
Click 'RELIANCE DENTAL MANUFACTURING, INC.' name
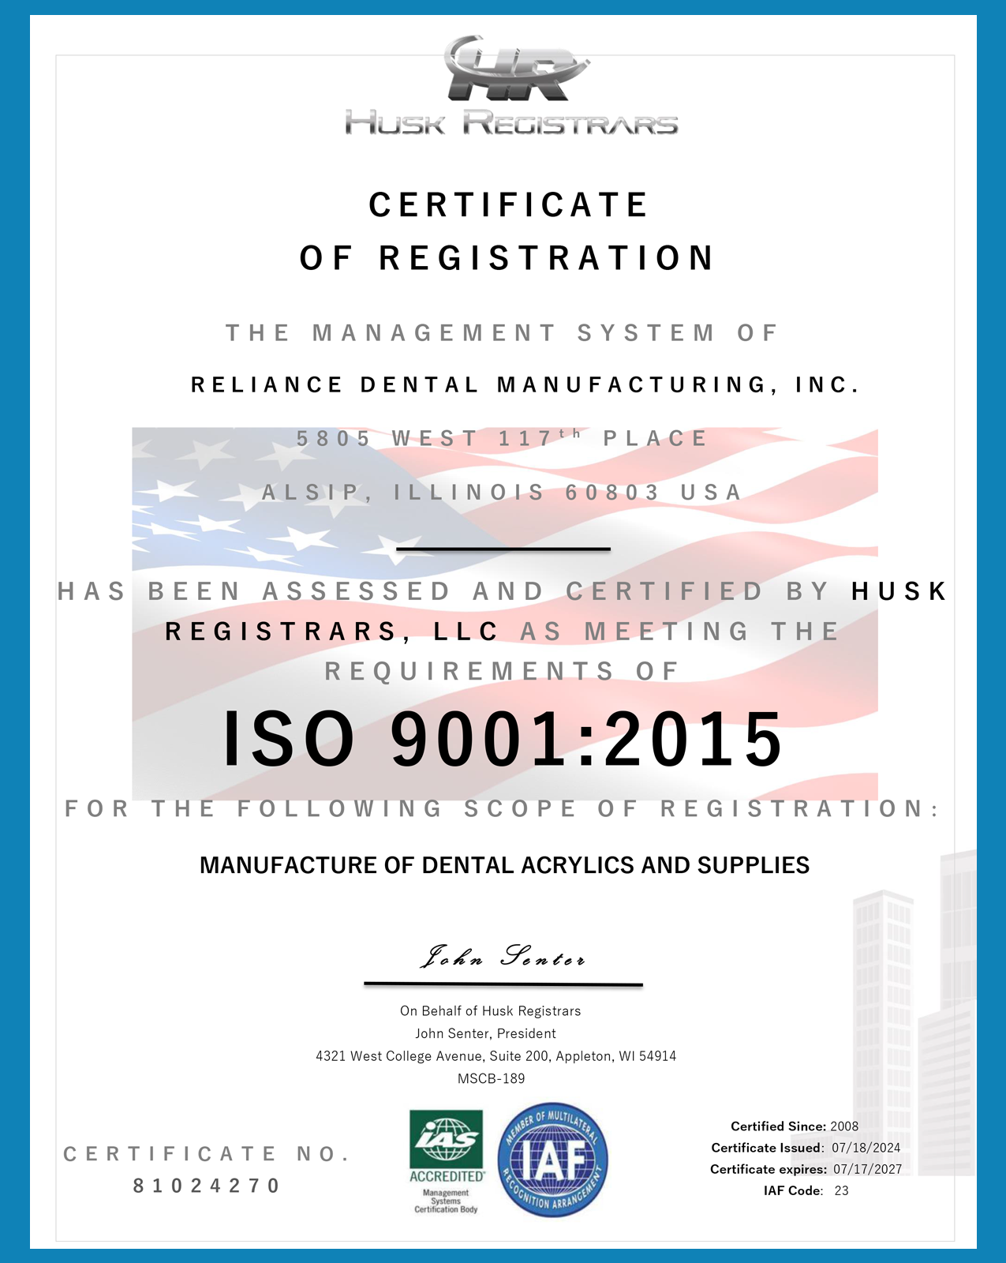[x=525, y=385]
